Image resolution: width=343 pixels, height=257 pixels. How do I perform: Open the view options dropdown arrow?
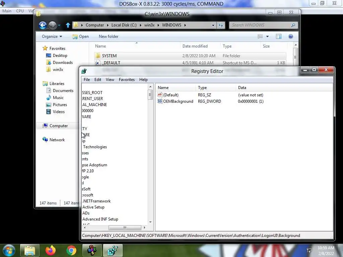pyautogui.click(x=267, y=36)
